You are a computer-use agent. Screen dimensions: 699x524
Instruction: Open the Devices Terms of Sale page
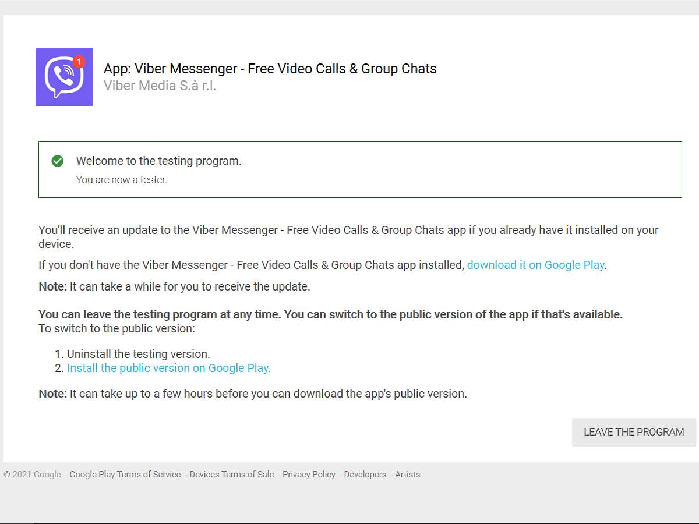231,474
